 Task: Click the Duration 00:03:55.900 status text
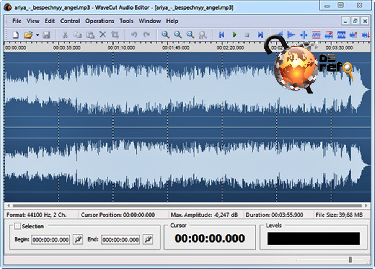(x=274, y=215)
